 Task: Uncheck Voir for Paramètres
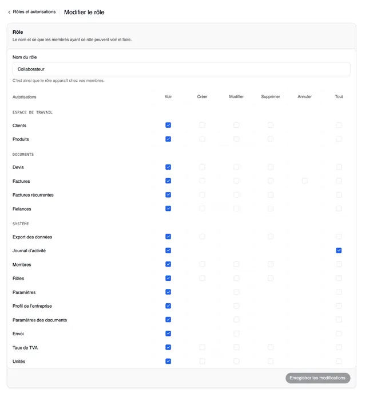pyautogui.click(x=168, y=292)
